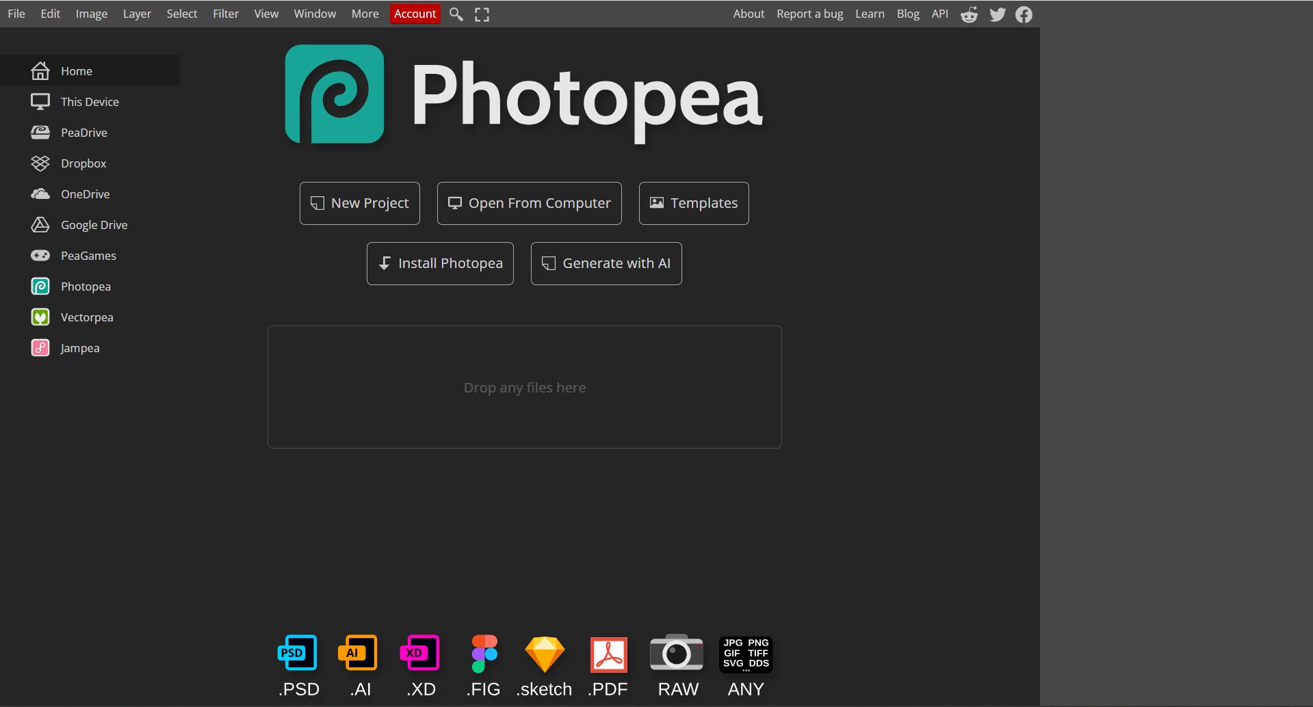Select the .AI Illustrator file icon
This screenshot has width=1313, height=707.
coord(359,652)
